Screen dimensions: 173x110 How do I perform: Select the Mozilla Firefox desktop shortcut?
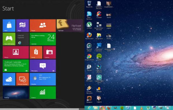pos(89,36)
